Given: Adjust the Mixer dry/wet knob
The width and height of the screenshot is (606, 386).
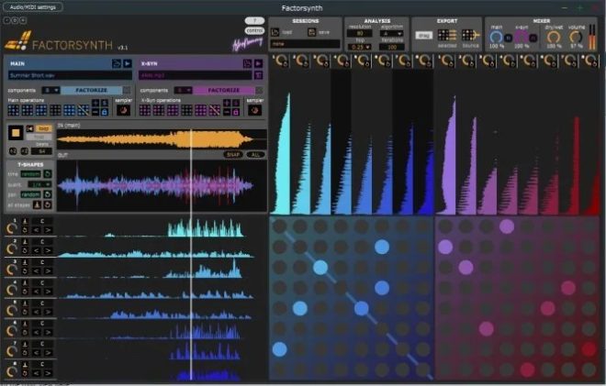Looking at the screenshot, I should [x=554, y=38].
